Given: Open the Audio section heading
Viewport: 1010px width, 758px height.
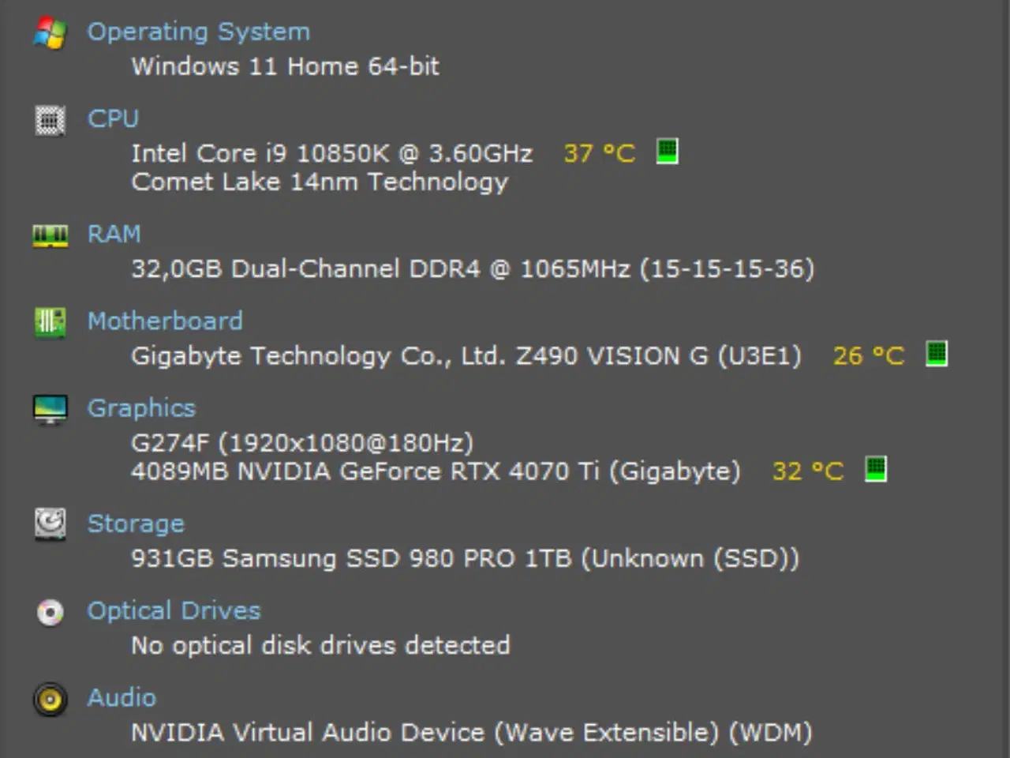Looking at the screenshot, I should click(122, 697).
